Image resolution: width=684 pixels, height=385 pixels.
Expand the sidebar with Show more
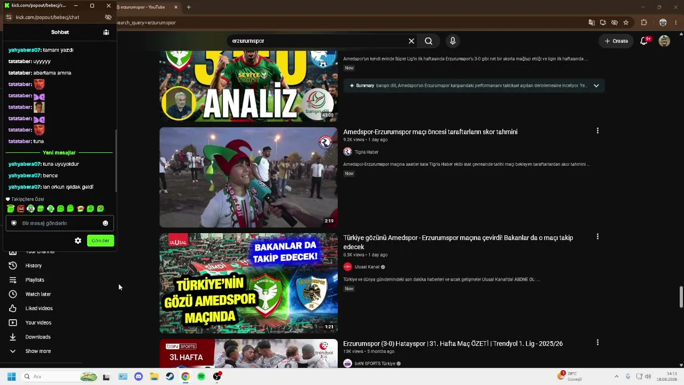[38, 351]
